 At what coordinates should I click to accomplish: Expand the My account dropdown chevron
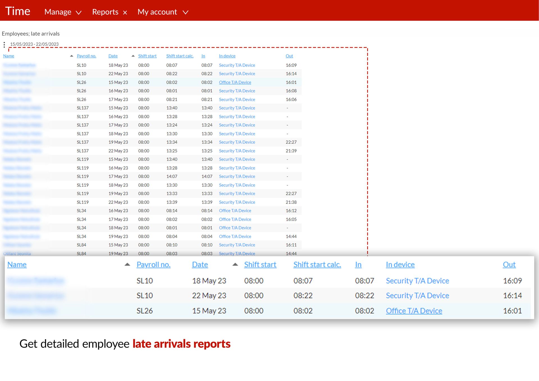[x=185, y=12]
